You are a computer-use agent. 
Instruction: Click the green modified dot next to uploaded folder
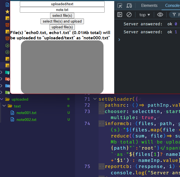69,99
